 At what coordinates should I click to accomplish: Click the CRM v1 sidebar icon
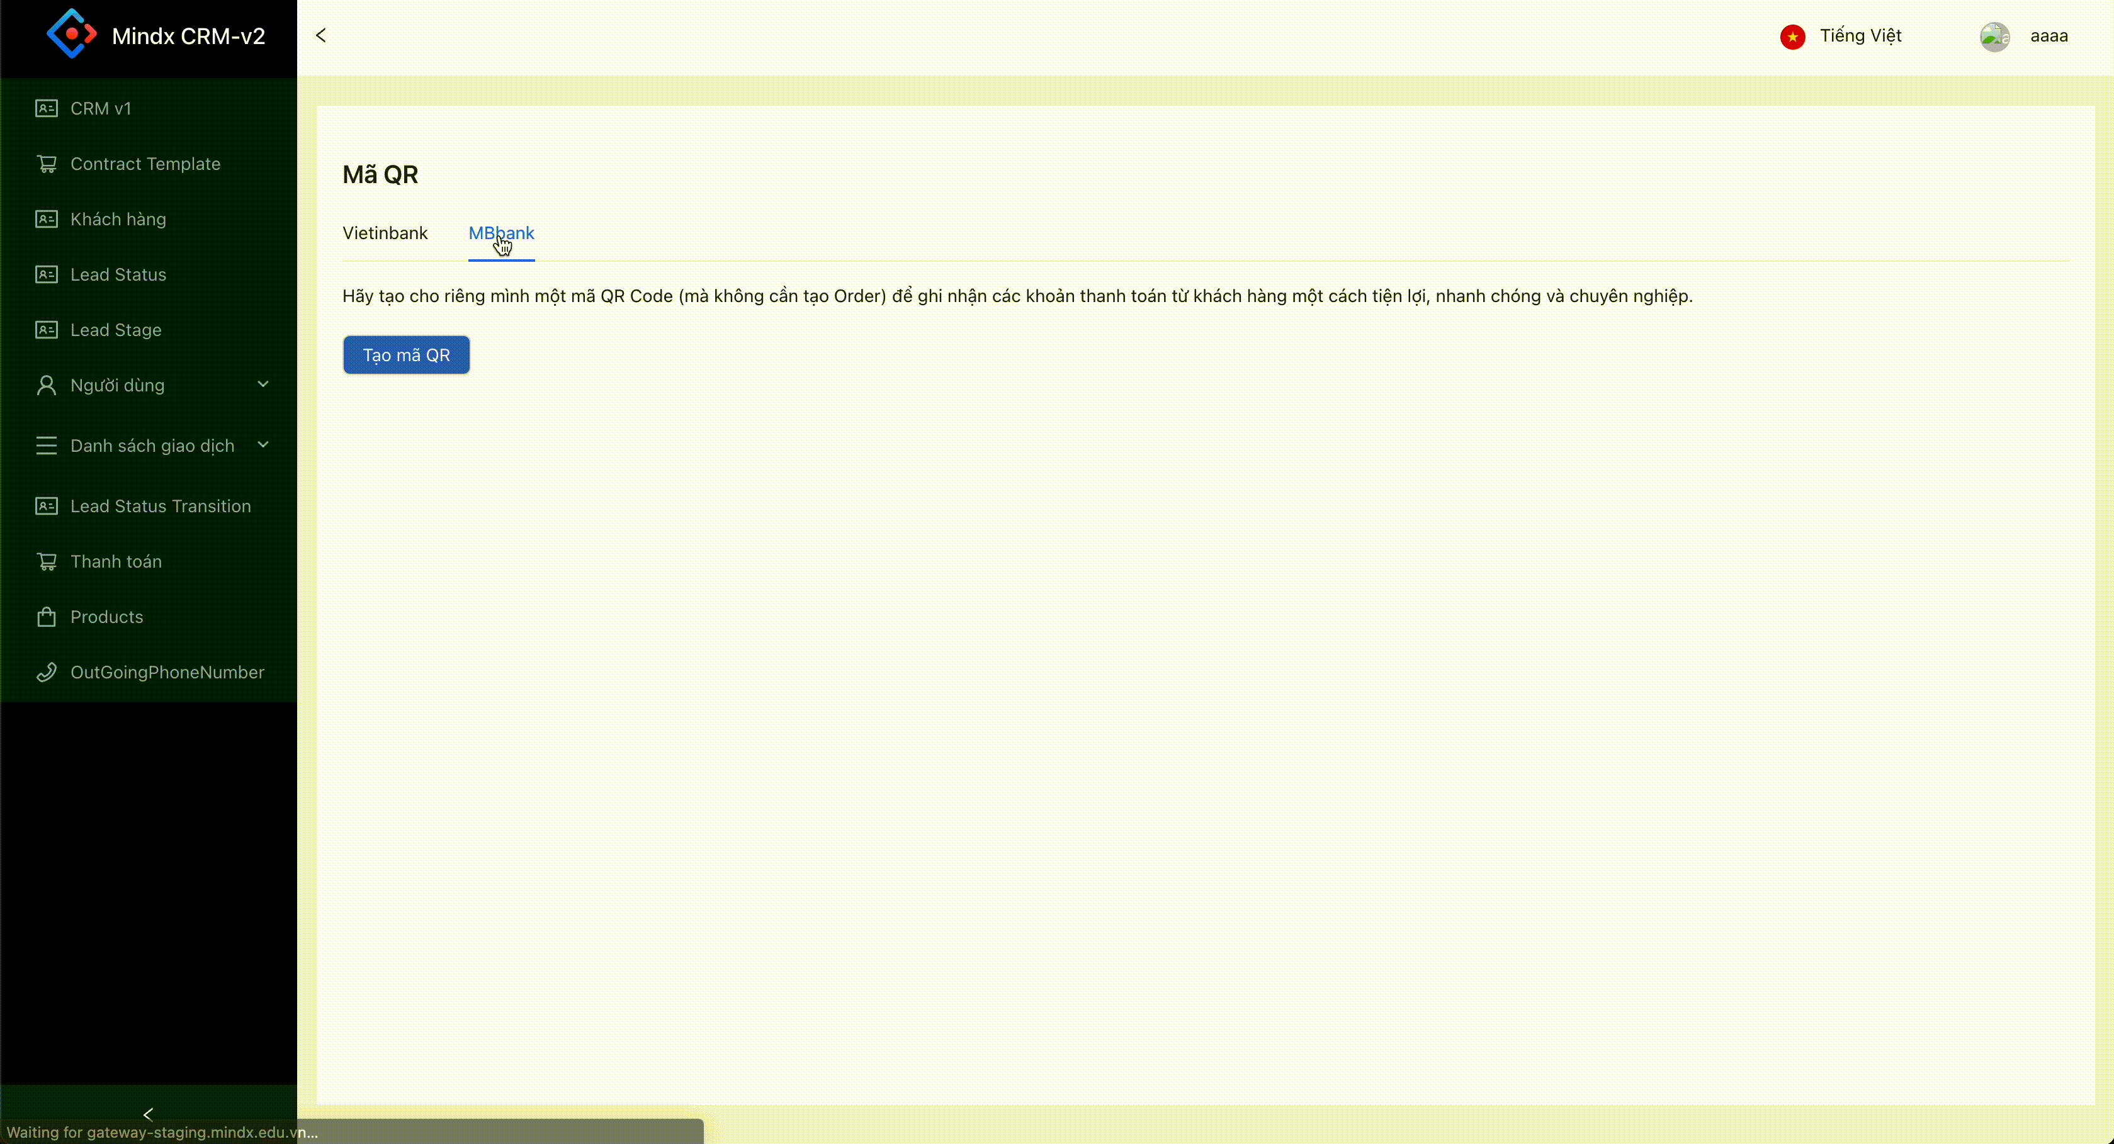pyautogui.click(x=47, y=108)
